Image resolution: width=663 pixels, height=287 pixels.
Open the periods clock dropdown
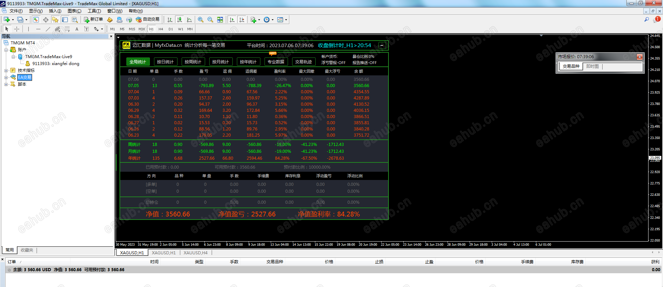click(273, 20)
